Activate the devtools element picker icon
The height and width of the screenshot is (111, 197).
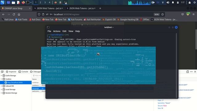(x=2, y=72)
